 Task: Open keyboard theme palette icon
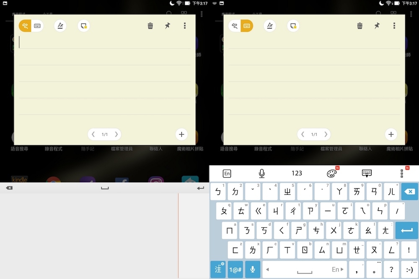tap(332, 174)
